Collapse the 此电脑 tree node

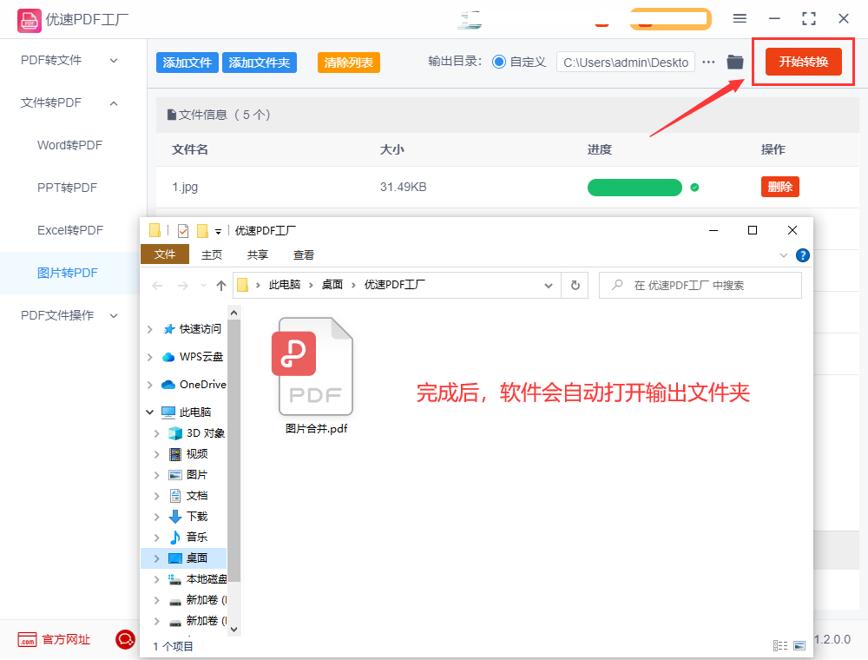coord(149,412)
